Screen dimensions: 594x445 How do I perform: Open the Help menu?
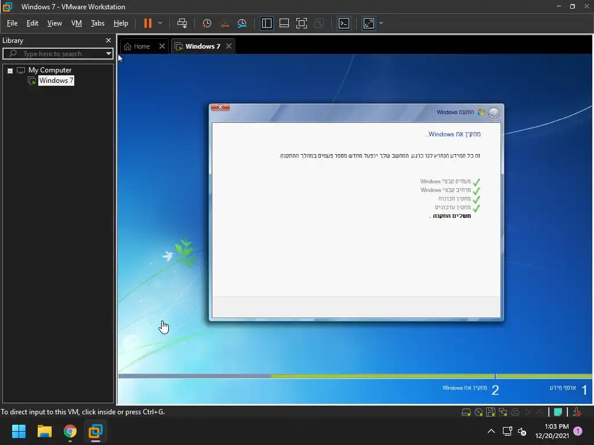(x=121, y=23)
